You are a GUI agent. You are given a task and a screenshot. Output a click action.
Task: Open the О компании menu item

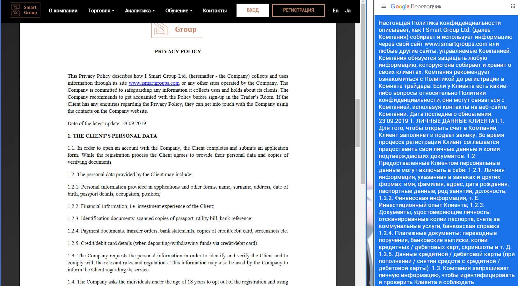pos(63,11)
